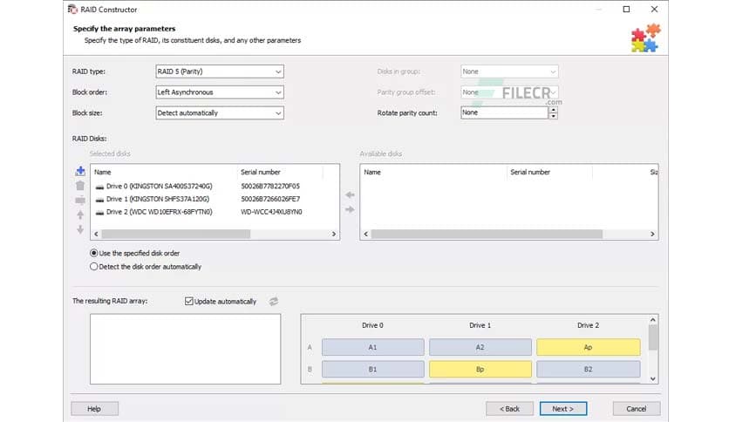
Task: Open the Disks in group dropdown
Action: (509, 71)
